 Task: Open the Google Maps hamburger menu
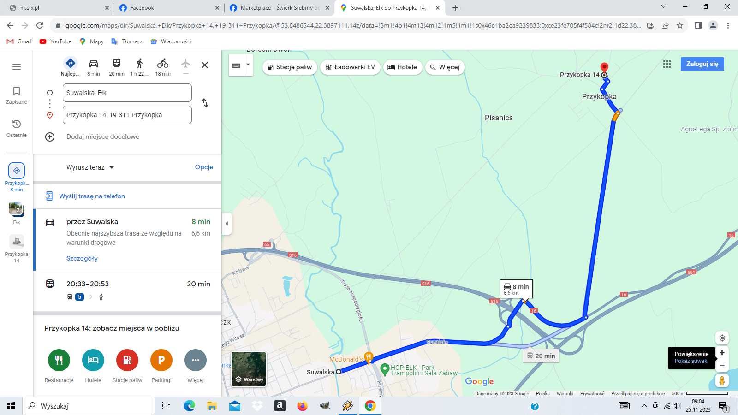point(17,67)
